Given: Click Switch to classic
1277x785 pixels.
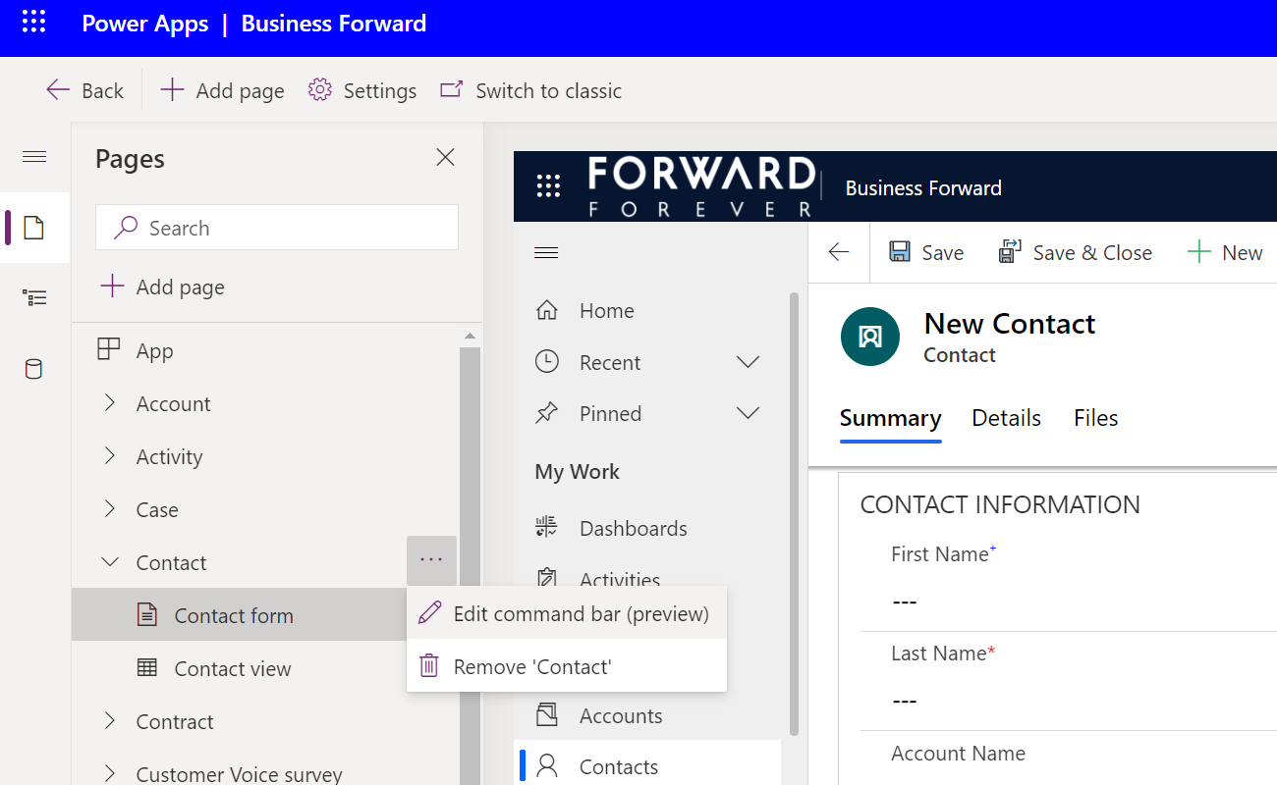Looking at the screenshot, I should pyautogui.click(x=530, y=90).
